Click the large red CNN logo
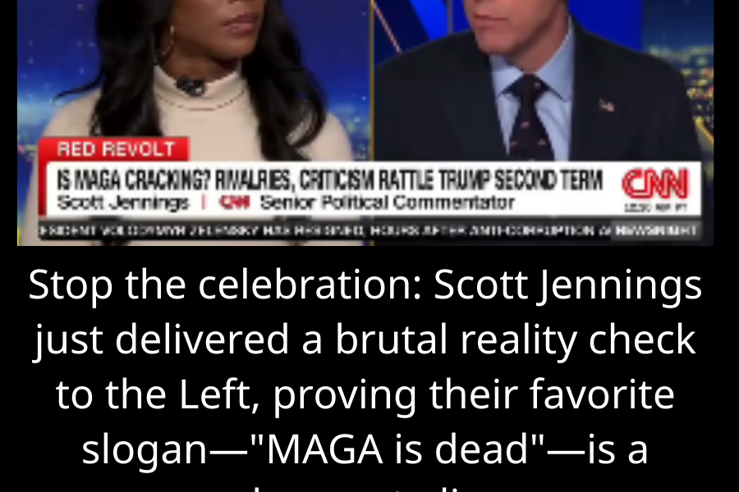The image size is (739, 492). 655,184
